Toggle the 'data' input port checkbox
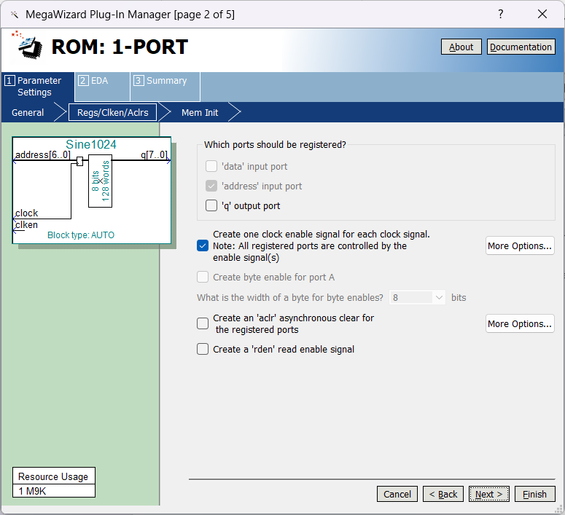Viewport: 565px width, 515px height. click(x=211, y=166)
